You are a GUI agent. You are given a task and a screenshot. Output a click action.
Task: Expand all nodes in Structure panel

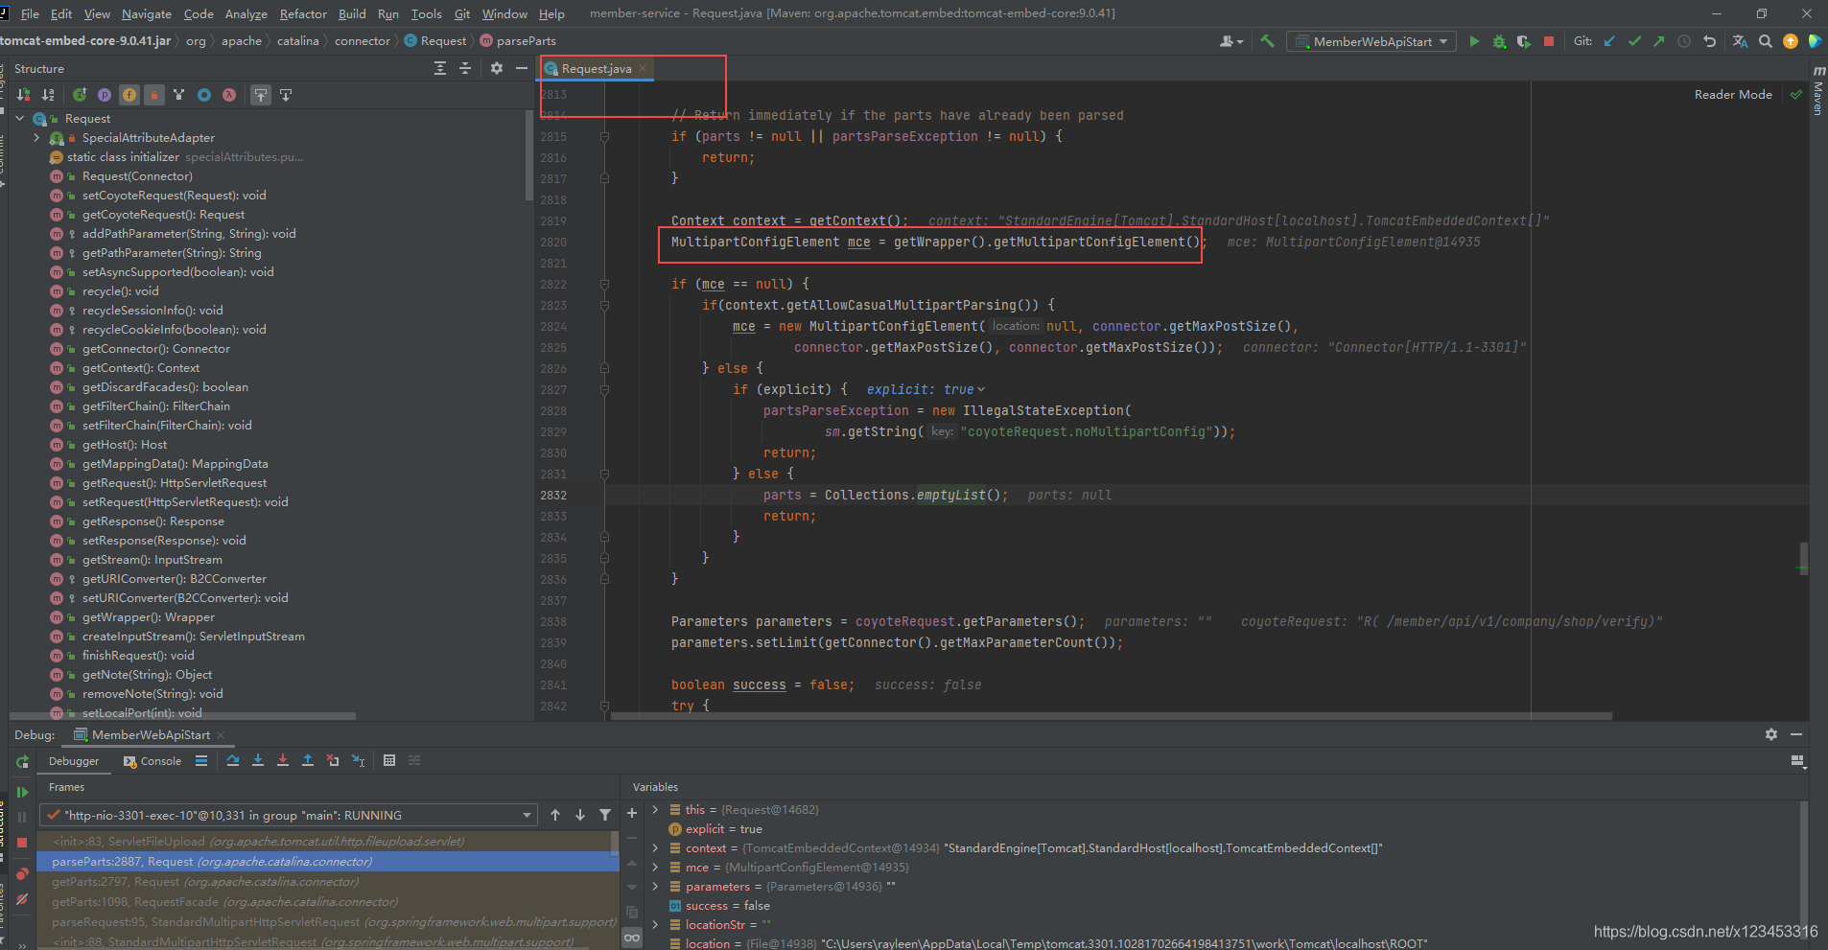pos(439,68)
